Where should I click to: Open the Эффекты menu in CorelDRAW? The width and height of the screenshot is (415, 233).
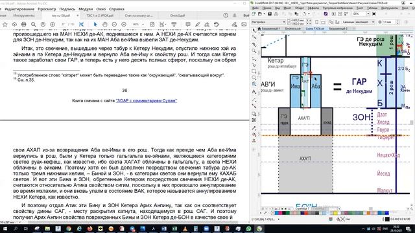click(313, 8)
